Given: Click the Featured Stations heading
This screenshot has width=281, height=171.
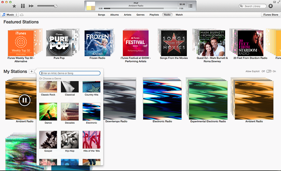Looking at the screenshot, I should click(x=21, y=22).
